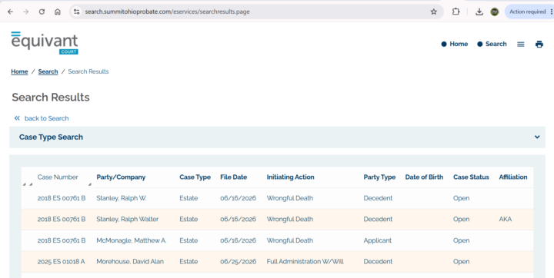The height and width of the screenshot is (278, 554).
Task: Open the hamburger menu icon
Action: (521, 44)
